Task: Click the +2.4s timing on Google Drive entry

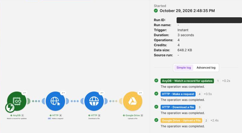Action: pos(215,120)
